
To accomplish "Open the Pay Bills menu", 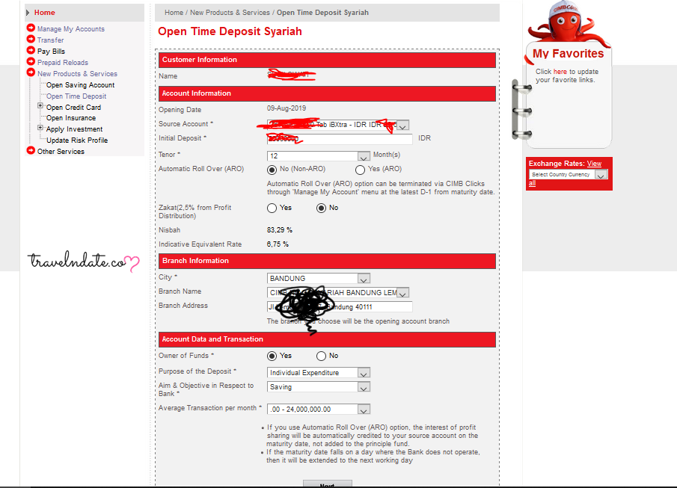I will [x=51, y=52].
